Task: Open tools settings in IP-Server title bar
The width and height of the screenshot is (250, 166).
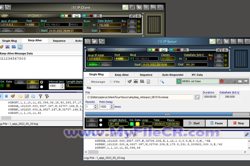Action: point(219,41)
